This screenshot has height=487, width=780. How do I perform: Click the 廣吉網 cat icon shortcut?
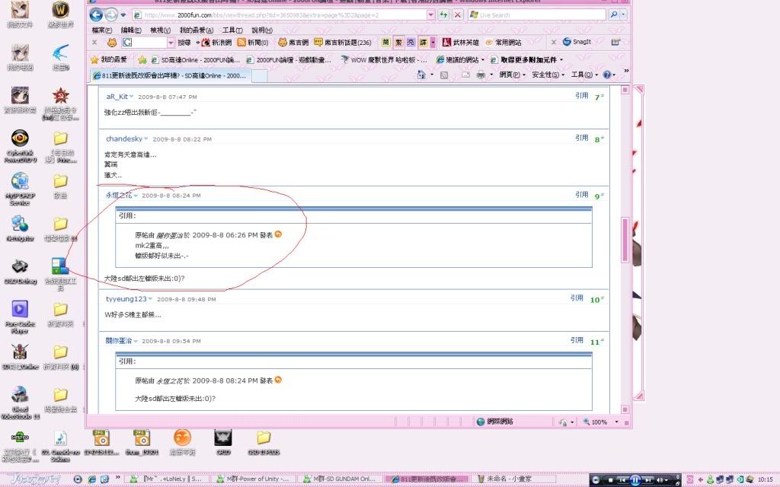click(x=293, y=43)
